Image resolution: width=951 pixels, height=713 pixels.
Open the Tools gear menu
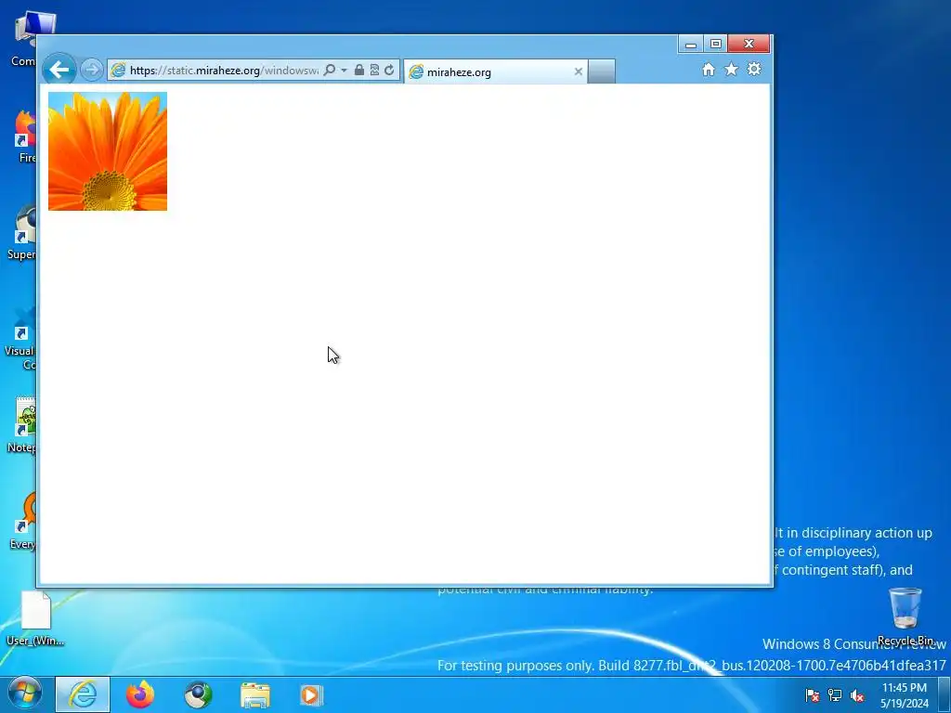[x=754, y=69]
